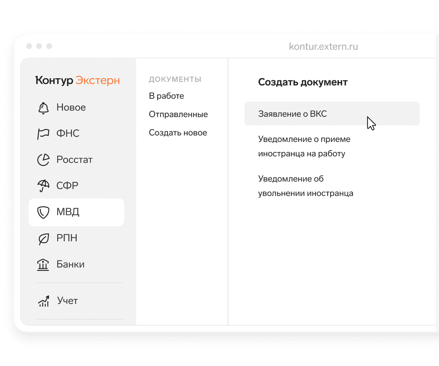Click the Создать документ heading
Viewport: 439px width, 366px height.
coord(303,82)
